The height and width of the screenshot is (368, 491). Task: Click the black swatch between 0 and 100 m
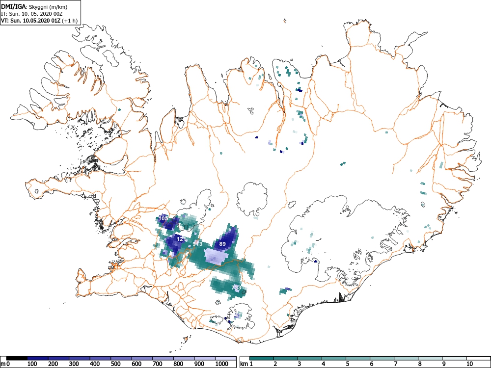click(x=17, y=358)
